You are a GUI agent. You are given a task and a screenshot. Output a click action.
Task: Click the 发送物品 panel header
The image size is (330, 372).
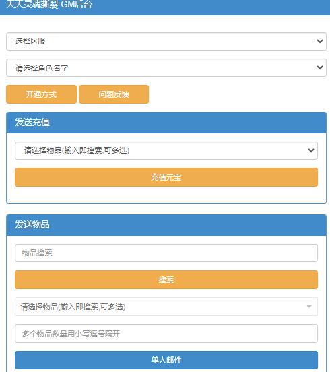click(x=166, y=225)
